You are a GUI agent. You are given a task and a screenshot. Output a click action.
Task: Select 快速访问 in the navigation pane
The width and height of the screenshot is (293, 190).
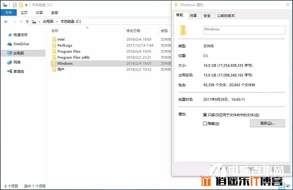click(20, 35)
